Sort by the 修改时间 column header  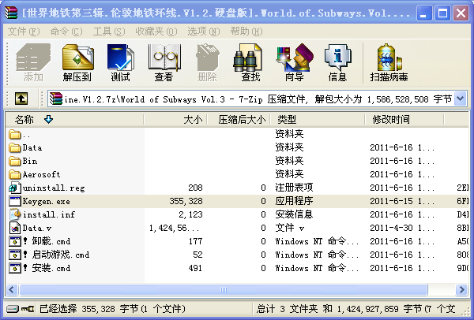click(x=404, y=120)
